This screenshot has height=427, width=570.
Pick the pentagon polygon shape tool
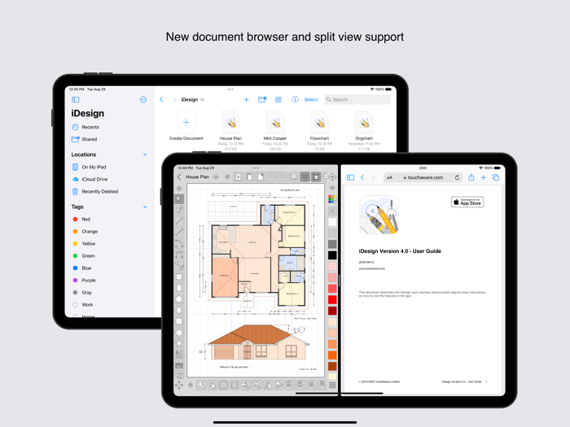(179, 332)
